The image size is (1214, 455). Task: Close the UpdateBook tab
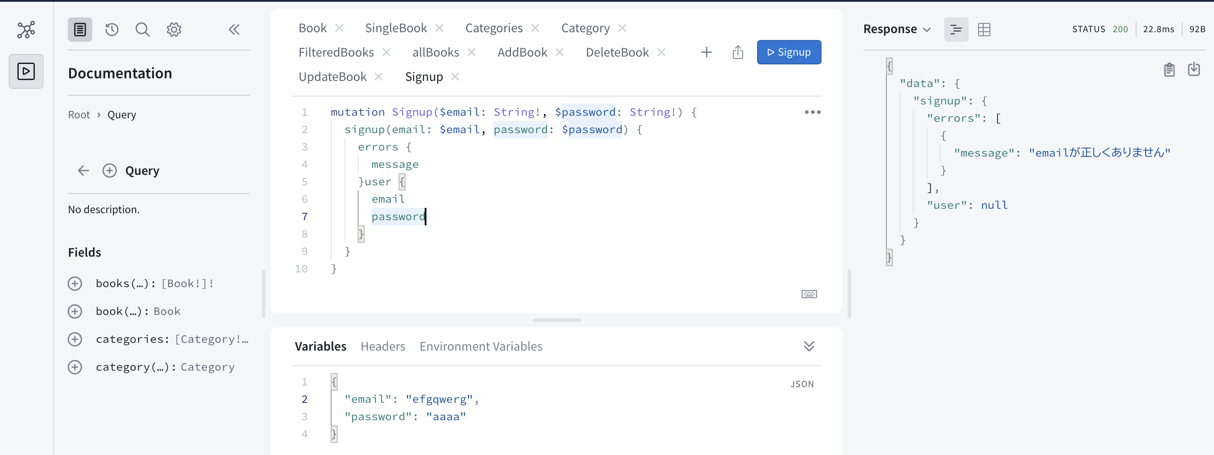(379, 77)
